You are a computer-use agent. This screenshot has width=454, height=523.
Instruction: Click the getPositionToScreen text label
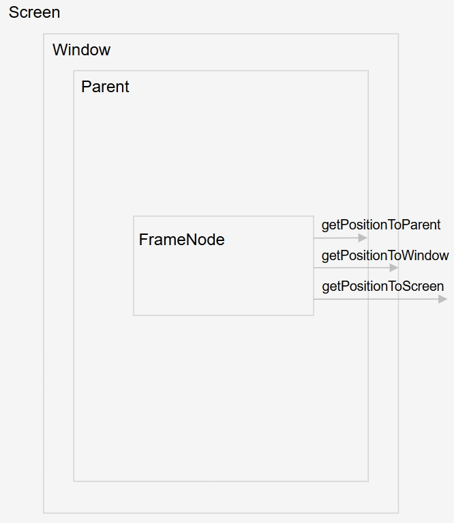(382, 286)
